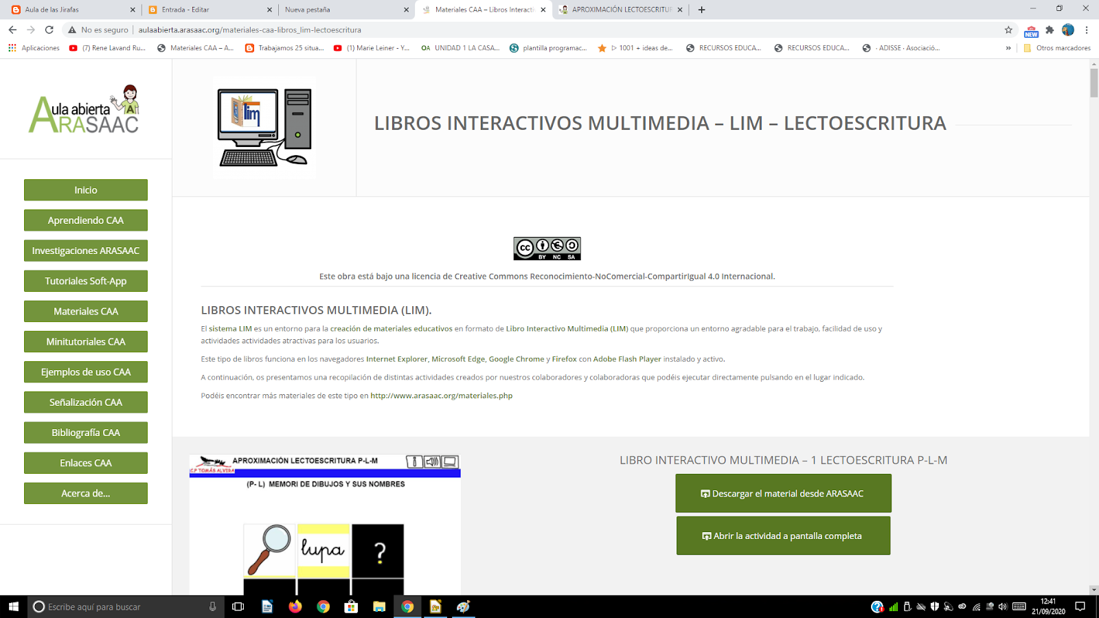This screenshot has height=618, width=1099.
Task: Open Bibliografía CAA sidebar item
Action: [x=86, y=433]
